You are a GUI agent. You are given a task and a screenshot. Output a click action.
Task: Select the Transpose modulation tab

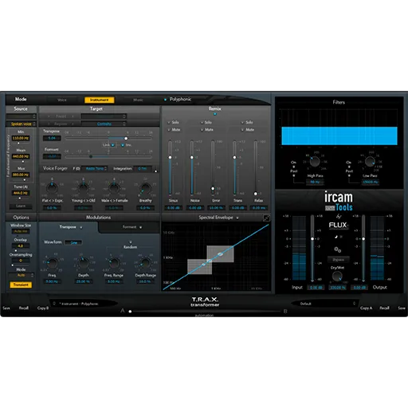pyautogui.click(x=69, y=227)
